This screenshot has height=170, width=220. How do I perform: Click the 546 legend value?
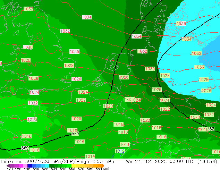point(63,169)
